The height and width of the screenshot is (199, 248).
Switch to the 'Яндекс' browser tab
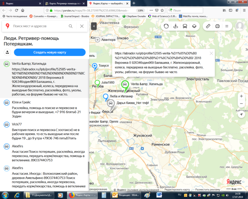(x=21, y=3)
